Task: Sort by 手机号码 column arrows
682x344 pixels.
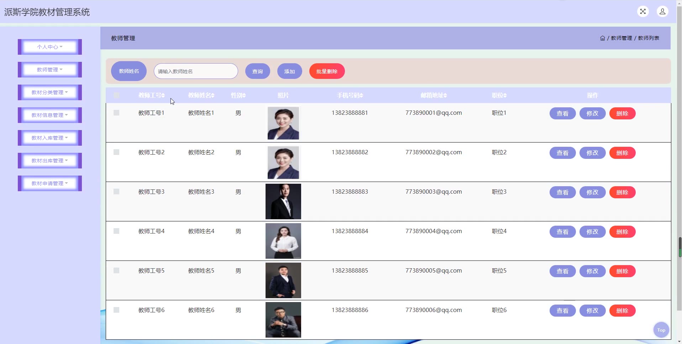Action: (x=361, y=96)
